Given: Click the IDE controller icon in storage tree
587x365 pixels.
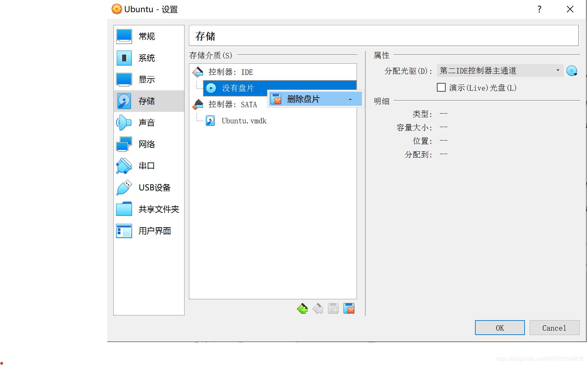Looking at the screenshot, I should click(x=198, y=72).
